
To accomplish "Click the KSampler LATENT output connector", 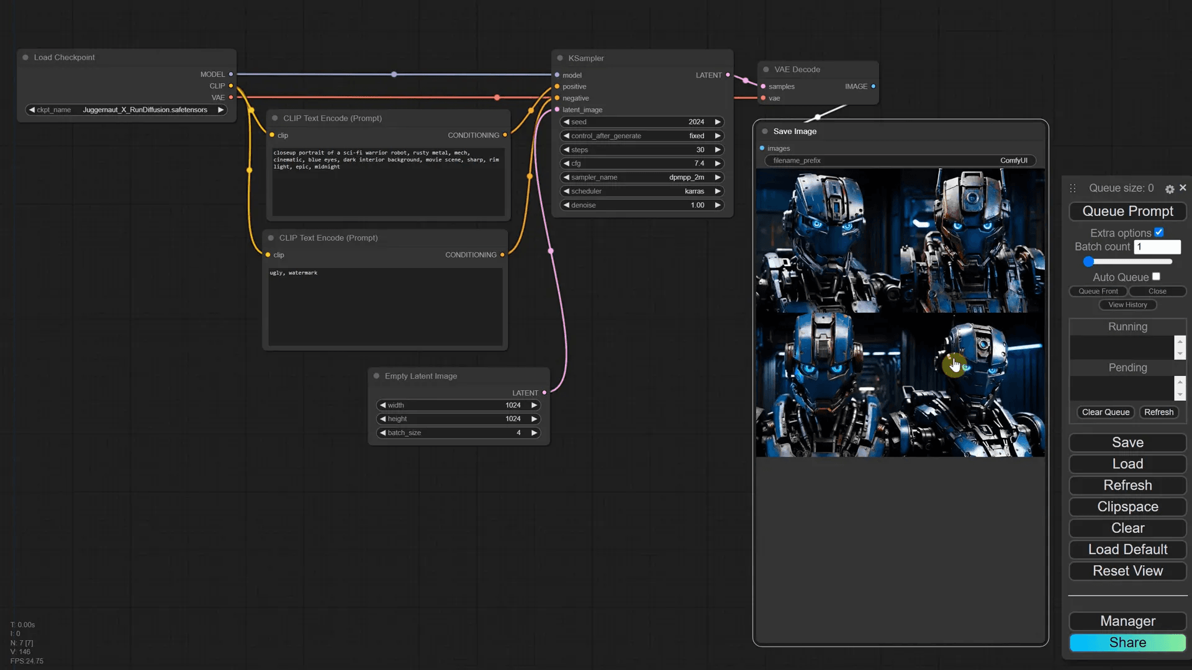I will pyautogui.click(x=728, y=75).
